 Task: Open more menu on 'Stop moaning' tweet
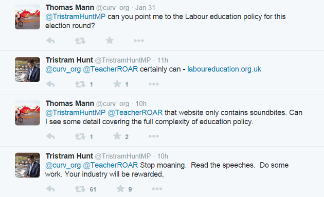157,189
